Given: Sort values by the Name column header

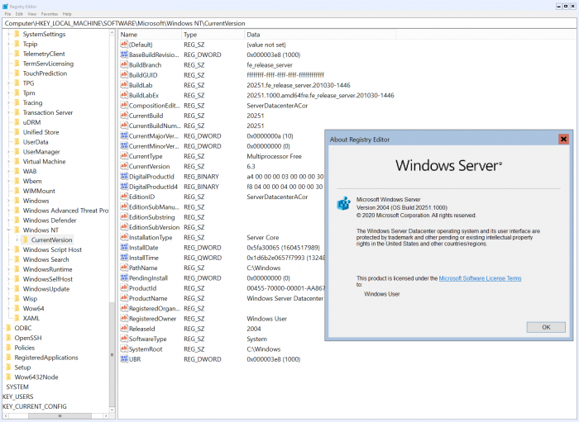Looking at the screenshot, I should pos(149,35).
